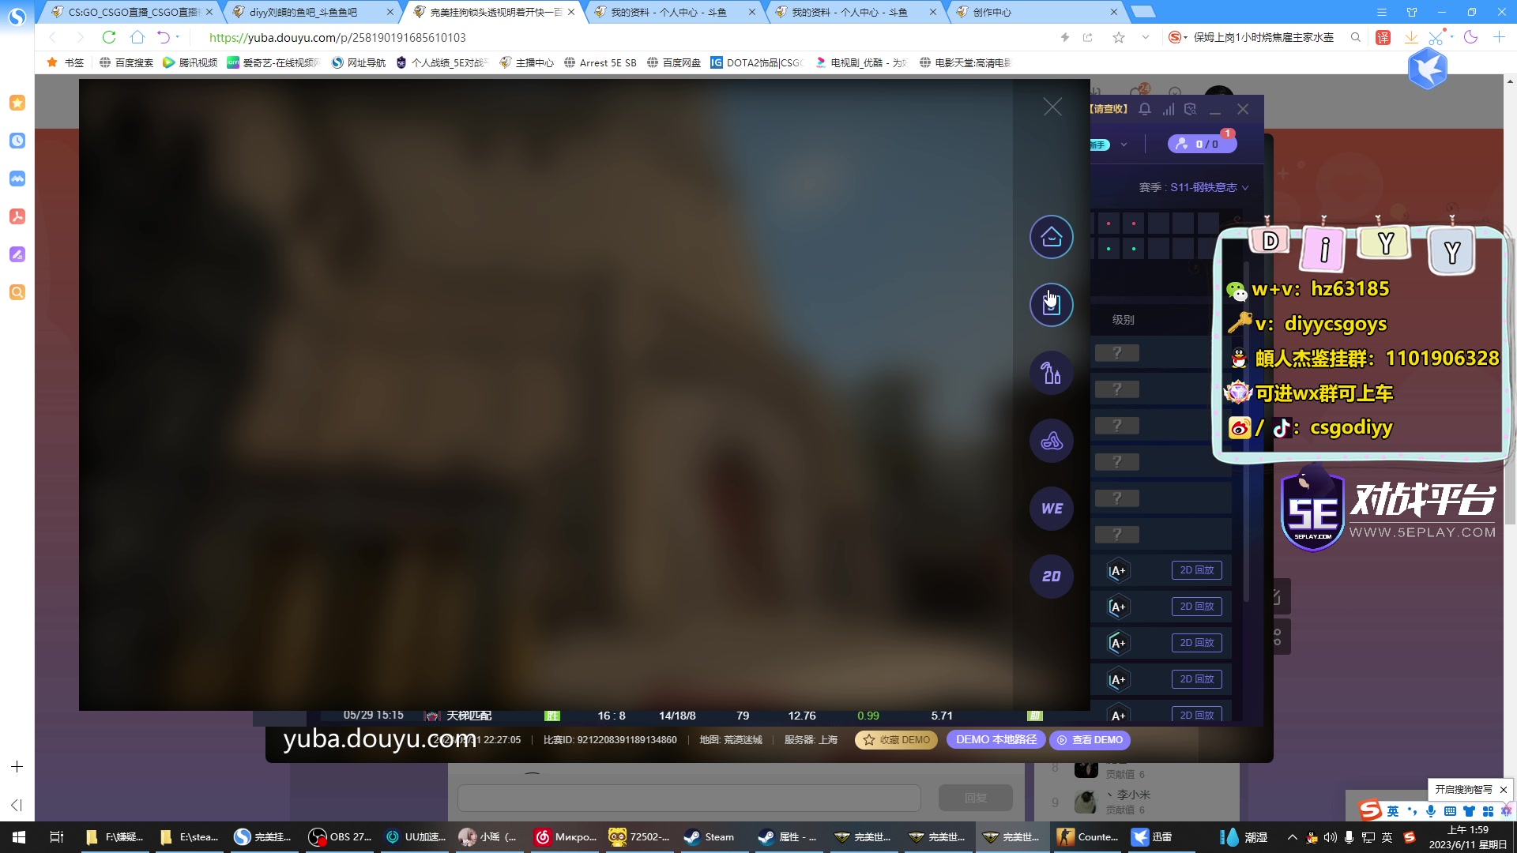The width and height of the screenshot is (1517, 853).
Task: Open the bag icon under the cursor
Action: click(1052, 305)
